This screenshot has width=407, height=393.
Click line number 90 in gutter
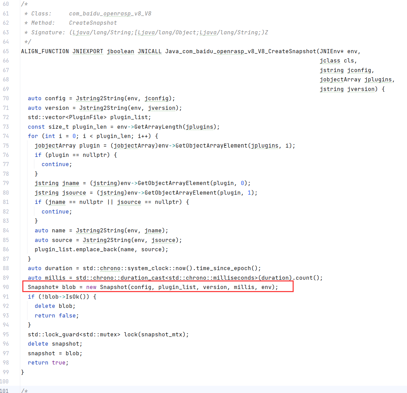tap(6, 287)
